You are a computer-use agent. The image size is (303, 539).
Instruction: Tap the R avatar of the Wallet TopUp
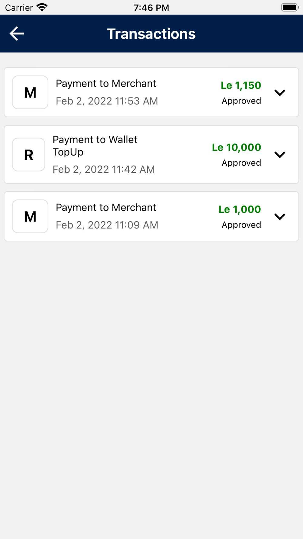[x=28, y=155]
